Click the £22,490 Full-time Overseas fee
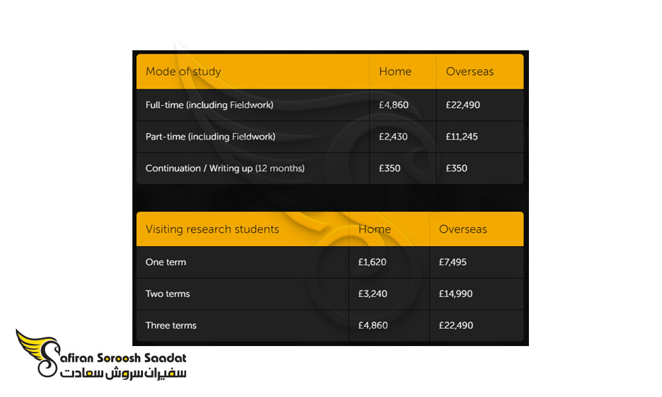Screen dimensions: 662x397 point(463,105)
